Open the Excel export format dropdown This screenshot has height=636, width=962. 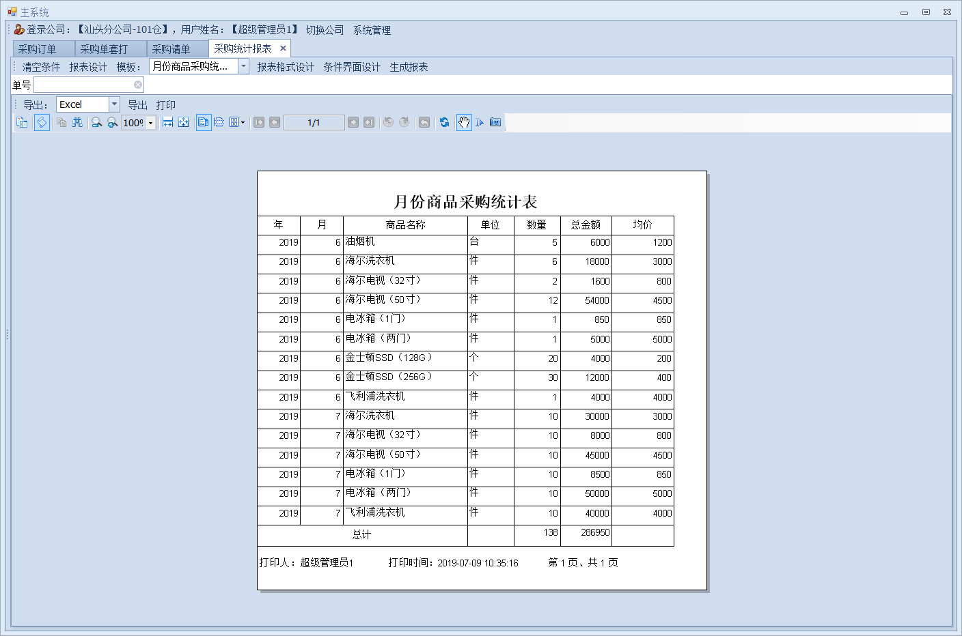pyautogui.click(x=114, y=104)
